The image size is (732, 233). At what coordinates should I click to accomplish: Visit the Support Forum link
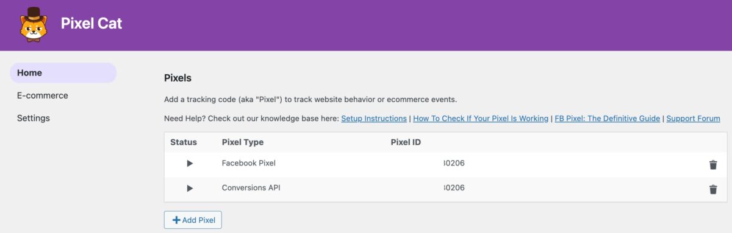(x=693, y=119)
